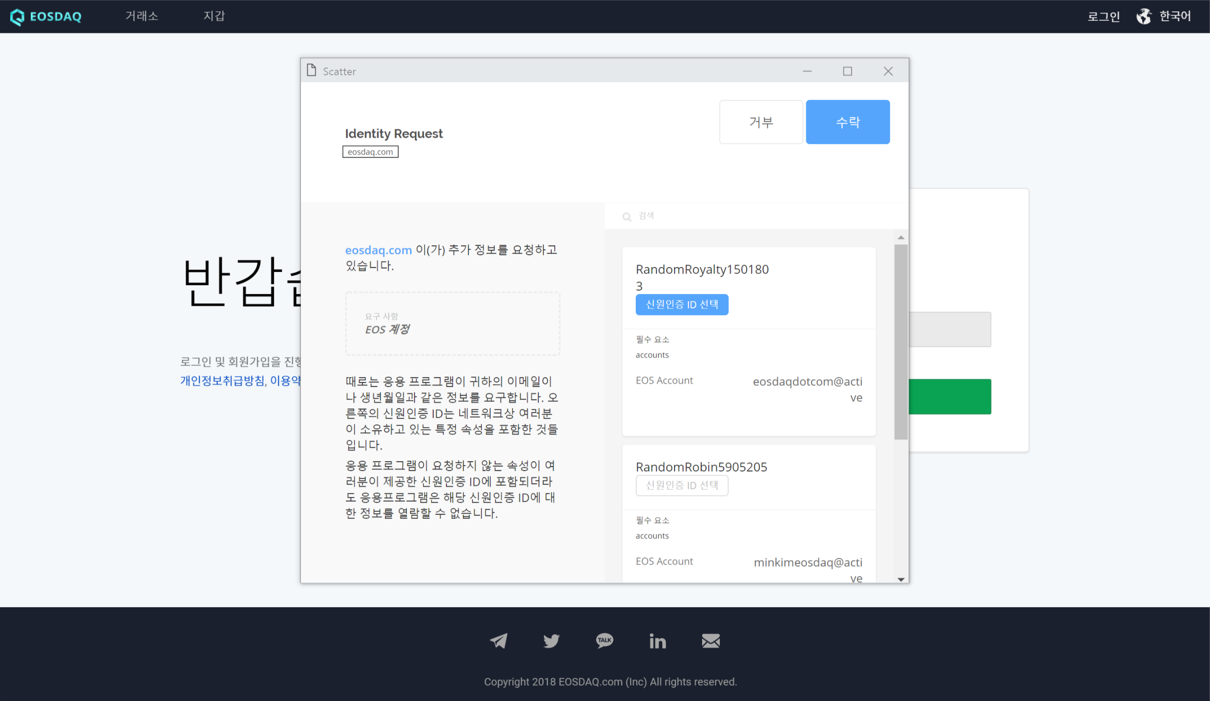This screenshot has width=1210, height=701.
Task: Click the 개인정보취급방침 privacy policy link
Action: coord(222,381)
